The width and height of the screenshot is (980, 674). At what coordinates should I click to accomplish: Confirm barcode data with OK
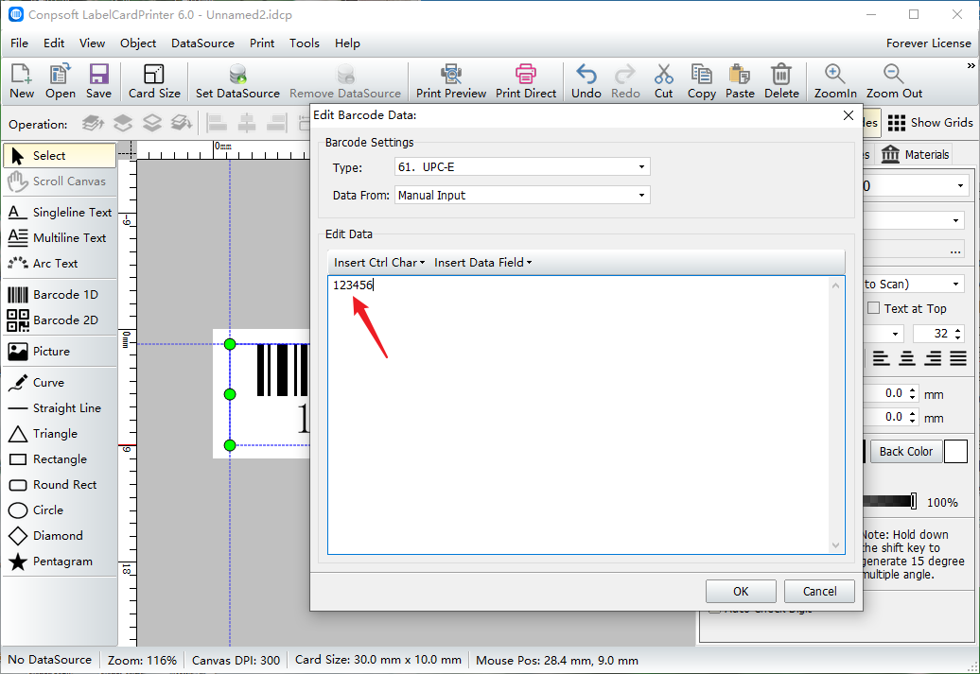741,591
